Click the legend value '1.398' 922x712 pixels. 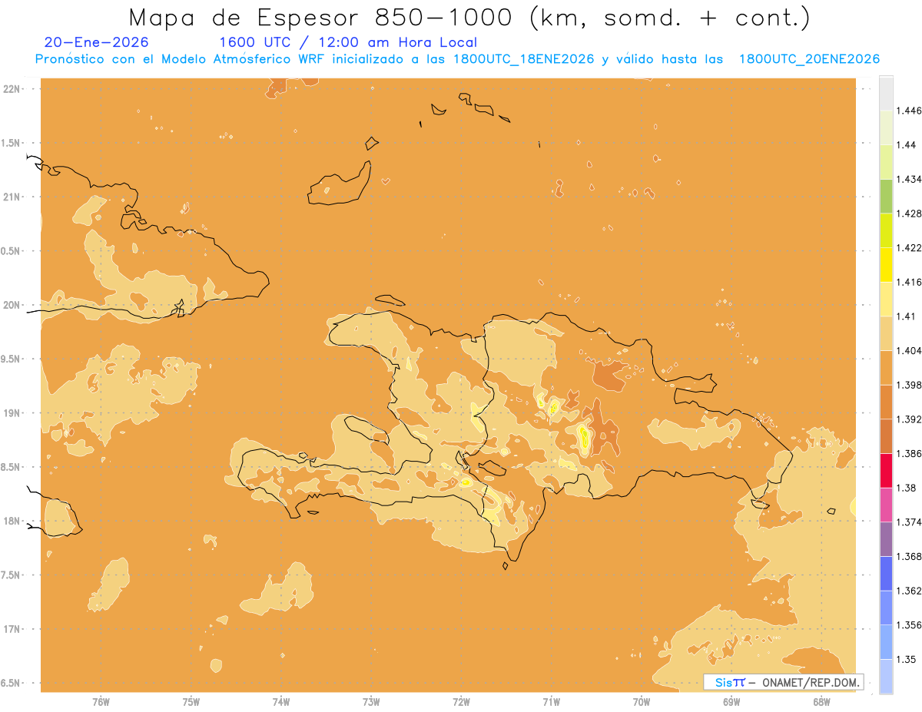pos(909,385)
